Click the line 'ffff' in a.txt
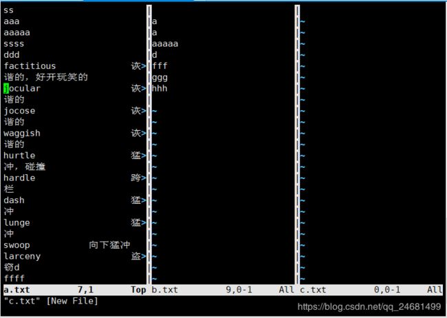 (14, 278)
